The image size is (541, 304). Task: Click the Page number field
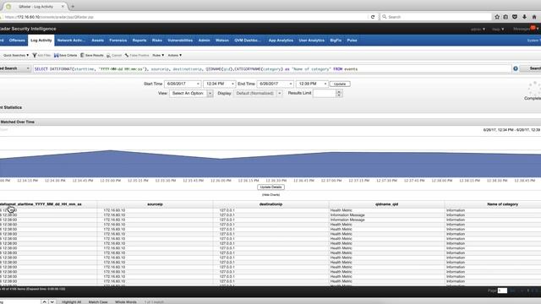[502, 290]
